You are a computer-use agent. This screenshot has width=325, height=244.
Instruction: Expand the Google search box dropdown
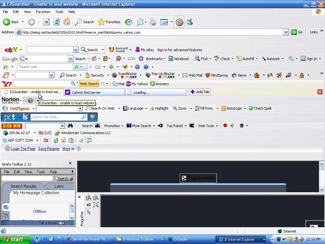tap(70, 59)
